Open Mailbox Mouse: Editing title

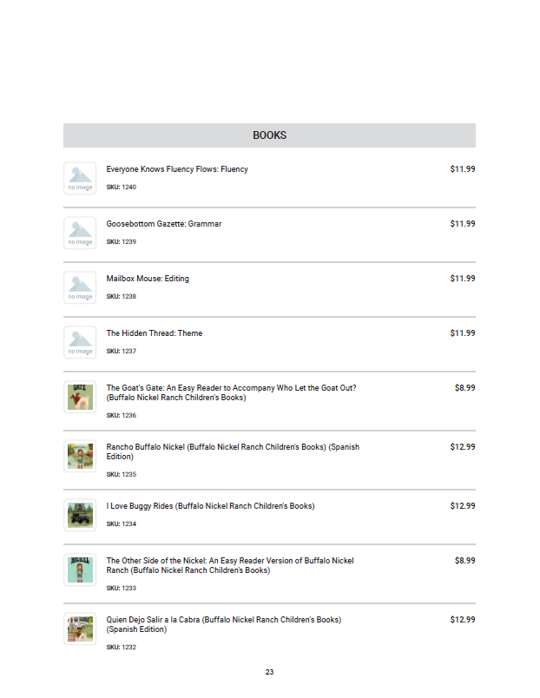pyautogui.click(x=148, y=279)
